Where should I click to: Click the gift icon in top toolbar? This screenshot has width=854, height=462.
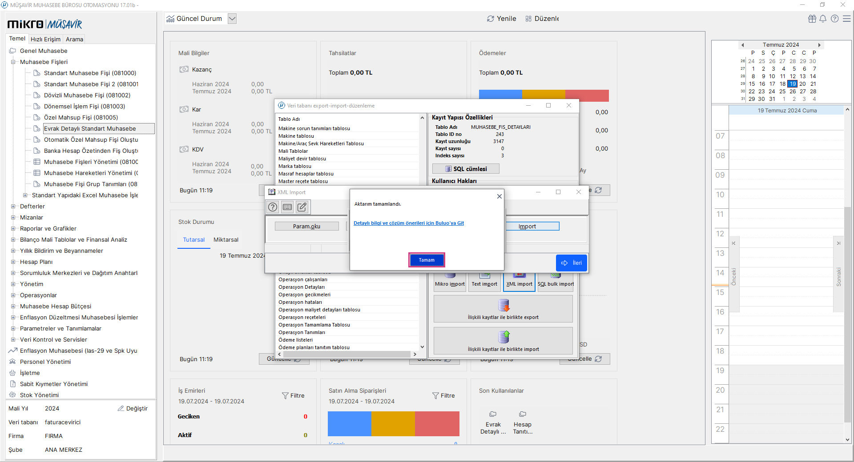click(812, 19)
